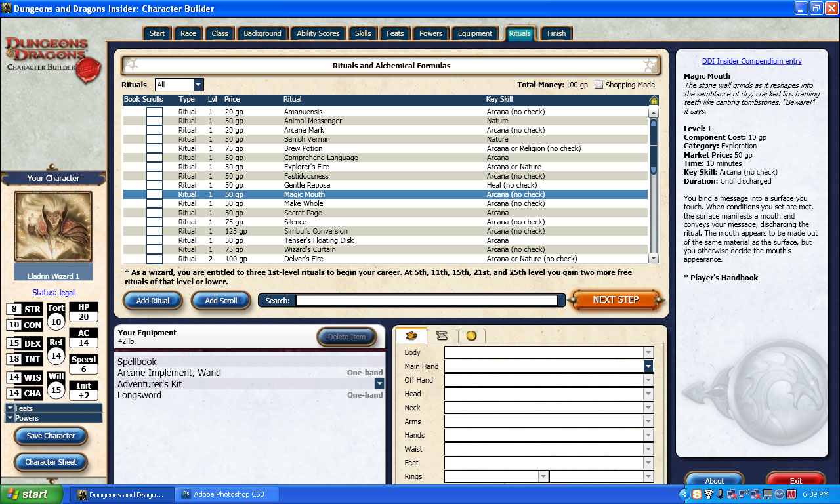This screenshot has width=840, height=504.
Task: Switch to the Race tab
Action: pos(188,33)
